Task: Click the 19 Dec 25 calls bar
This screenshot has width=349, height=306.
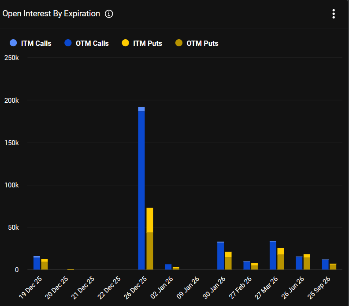Action: (x=37, y=263)
